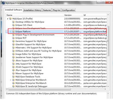Click the horizontal scrollbar thumb

point(40,89)
